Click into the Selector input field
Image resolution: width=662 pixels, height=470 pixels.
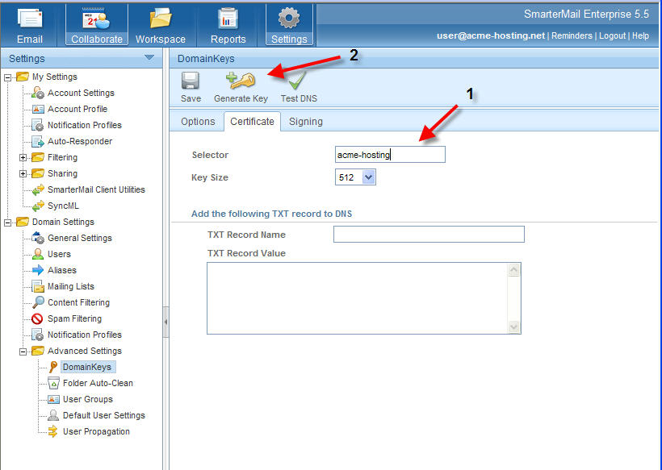[390, 154]
